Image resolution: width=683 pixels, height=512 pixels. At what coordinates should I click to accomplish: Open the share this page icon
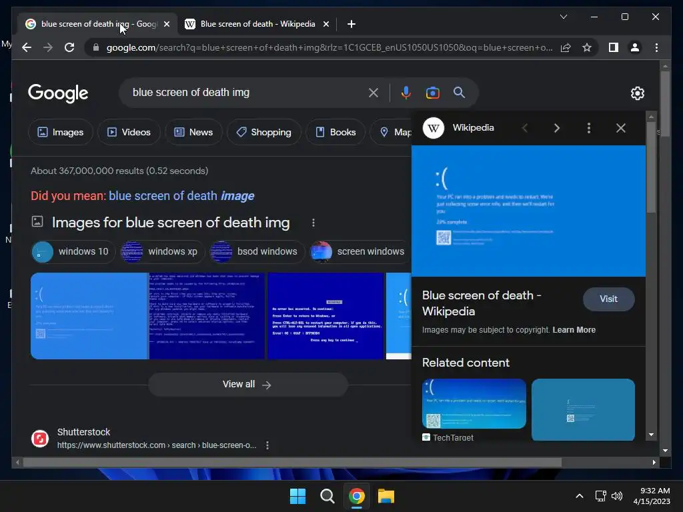coord(566,47)
